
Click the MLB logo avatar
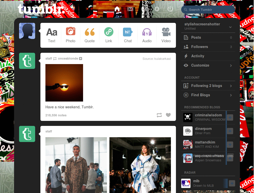tap(186, 183)
